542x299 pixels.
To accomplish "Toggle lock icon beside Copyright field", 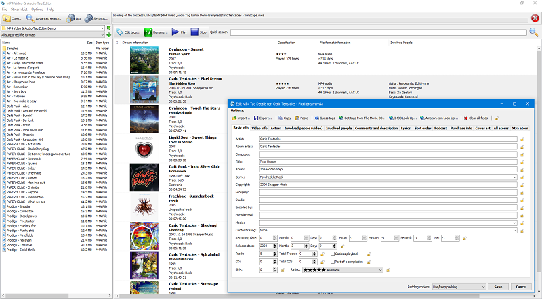I will point(522,185).
